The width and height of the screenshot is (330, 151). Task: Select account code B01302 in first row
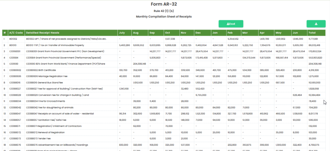[x=13, y=39]
